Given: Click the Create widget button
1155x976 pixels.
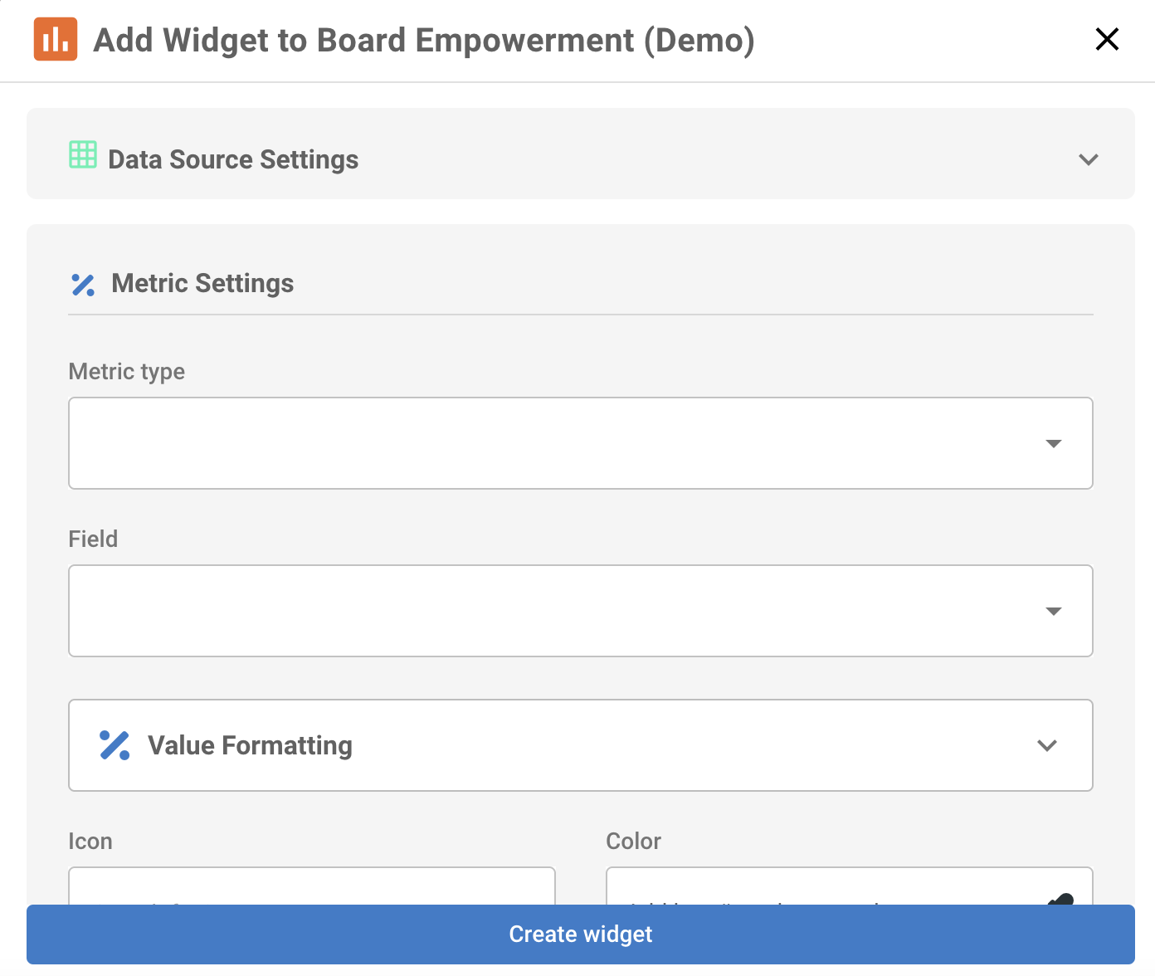Looking at the screenshot, I should coord(581,935).
